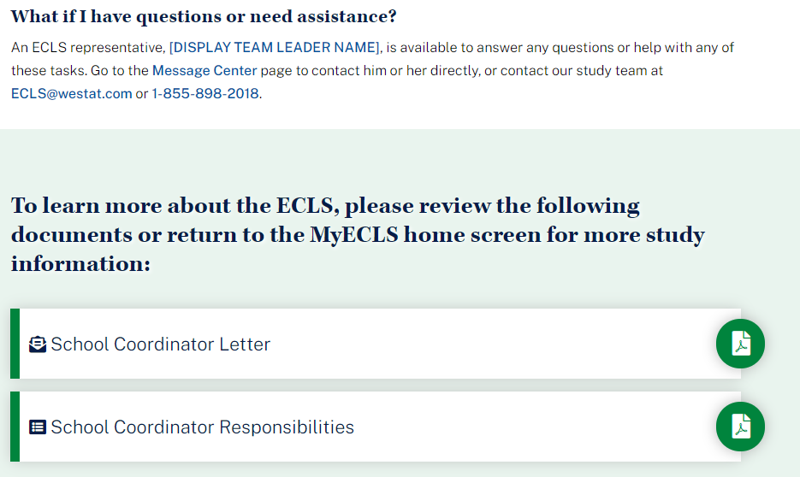The width and height of the screenshot is (800, 477).
Task: Click the DISPLAY TEAM LEADER NAME placeholder
Action: coord(275,48)
